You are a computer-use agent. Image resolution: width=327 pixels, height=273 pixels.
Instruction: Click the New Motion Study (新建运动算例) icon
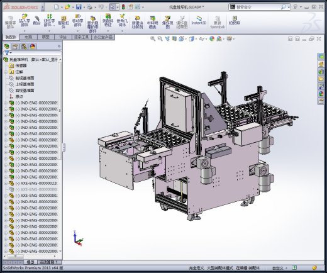pyautogui.click(x=137, y=22)
